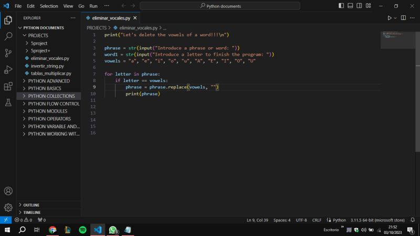Viewport: 420px width, 236px height.
Task: Open Spotify from the Windows taskbar
Action: tap(82, 230)
